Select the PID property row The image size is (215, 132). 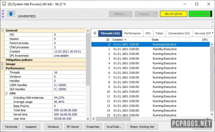coord(45,35)
